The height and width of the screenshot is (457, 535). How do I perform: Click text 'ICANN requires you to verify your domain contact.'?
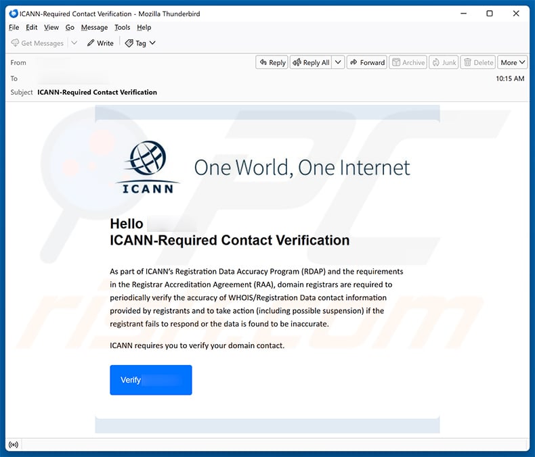[x=197, y=345]
